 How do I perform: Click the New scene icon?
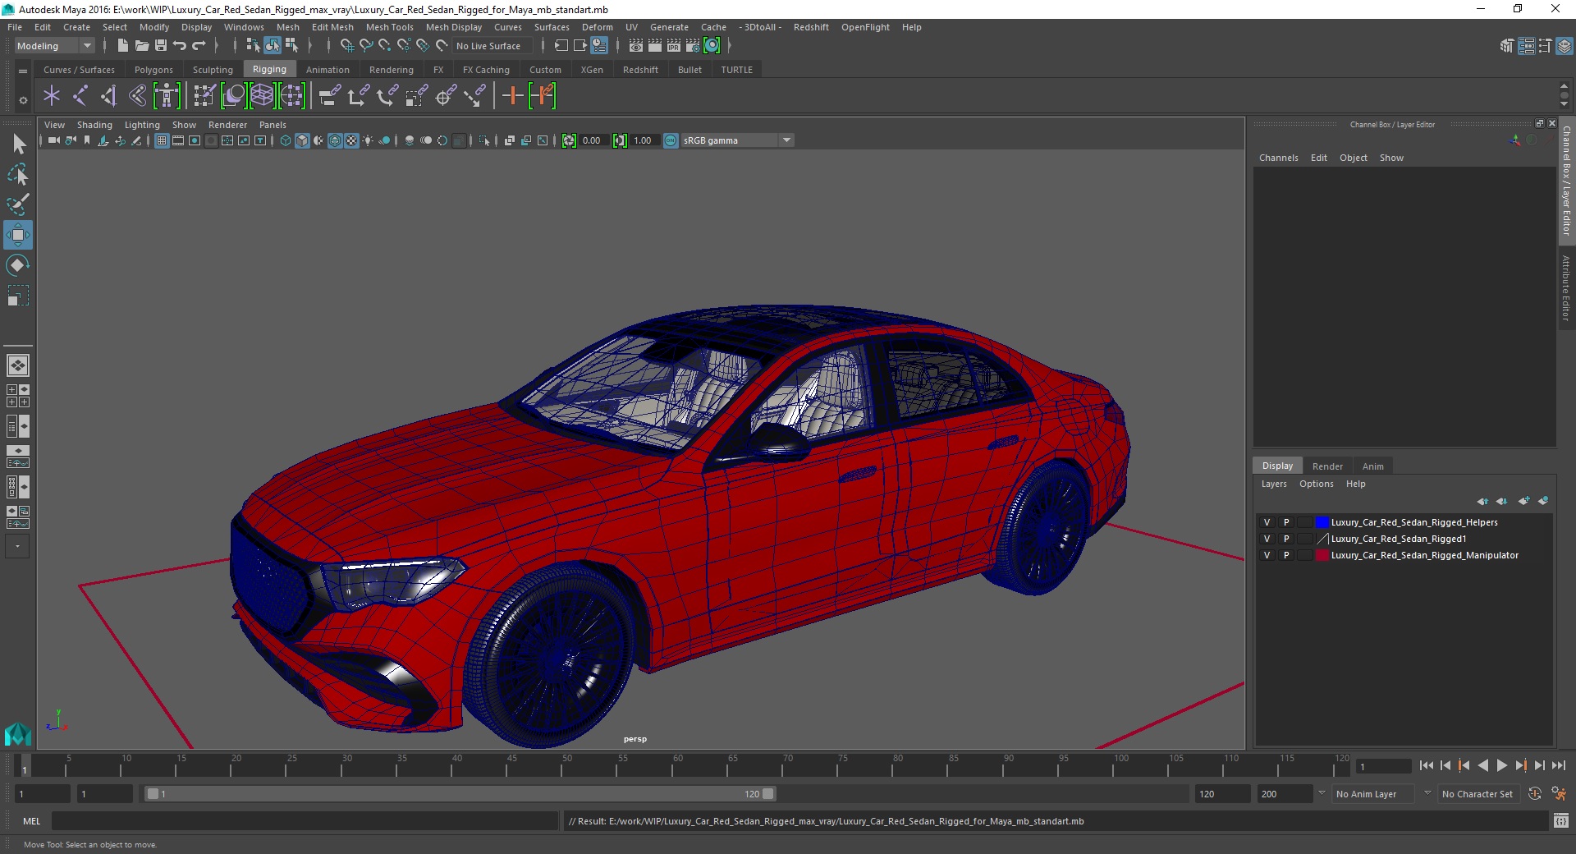tap(122, 46)
